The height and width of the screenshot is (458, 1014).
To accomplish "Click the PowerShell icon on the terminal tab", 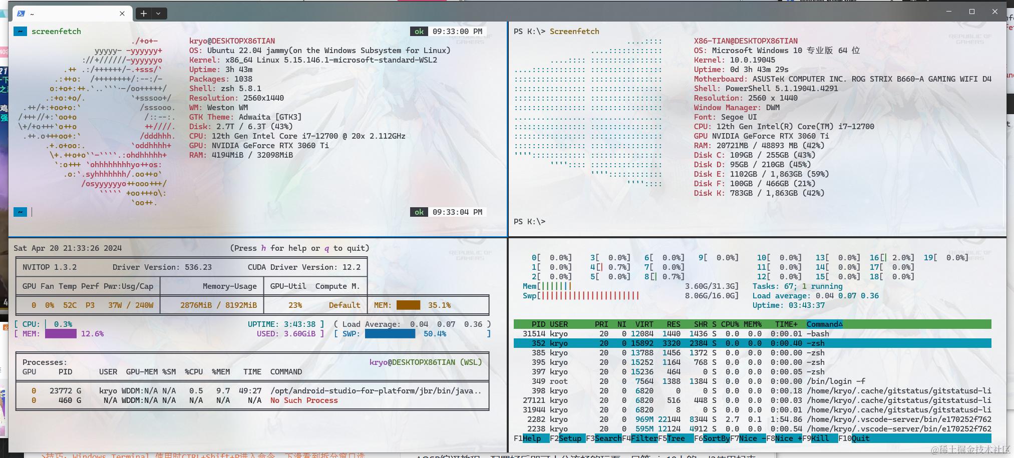I will click(x=21, y=14).
